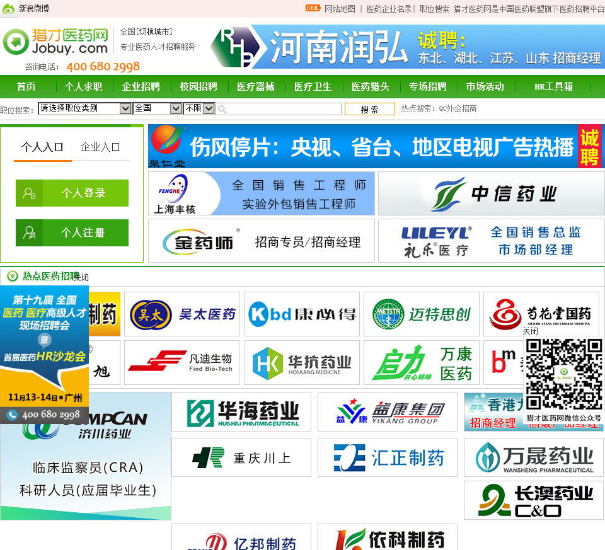Screen dimensions: 605x550
Task: Go to 首页 in navigation bar
Action: pos(26,86)
